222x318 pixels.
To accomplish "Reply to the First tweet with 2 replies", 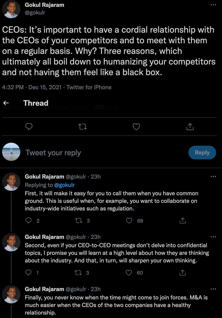I will point(29,220).
